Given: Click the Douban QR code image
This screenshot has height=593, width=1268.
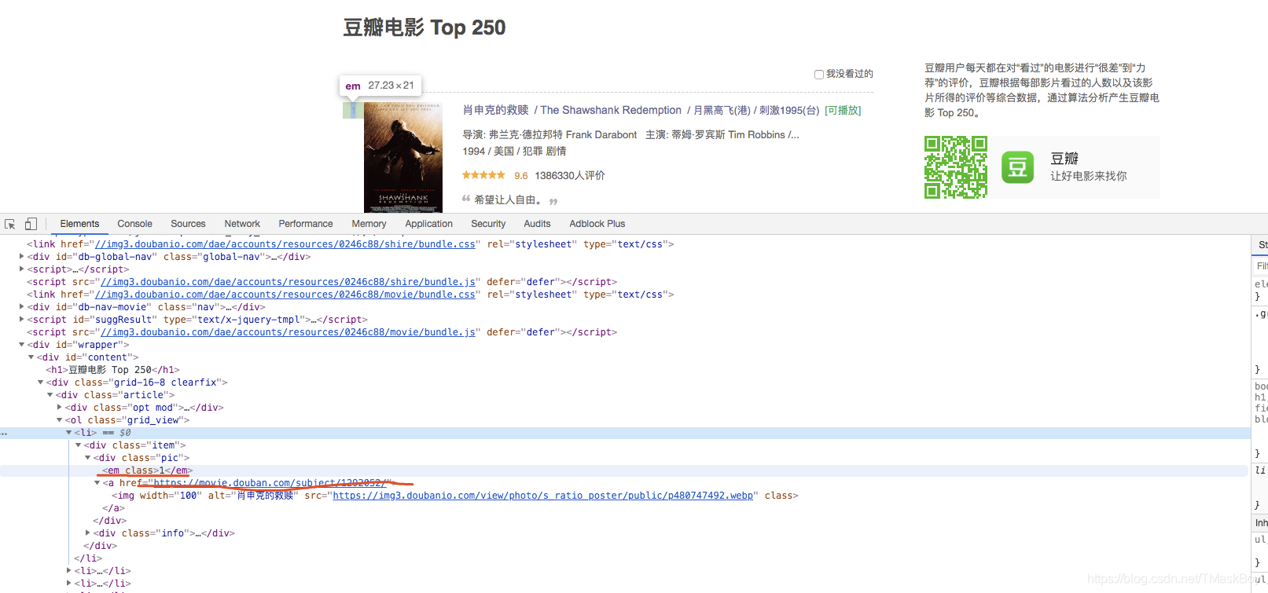Looking at the screenshot, I should (x=956, y=167).
